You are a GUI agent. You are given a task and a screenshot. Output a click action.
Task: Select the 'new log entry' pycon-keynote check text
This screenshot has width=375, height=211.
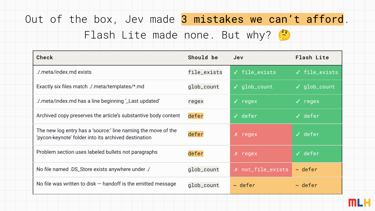[x=106, y=134]
